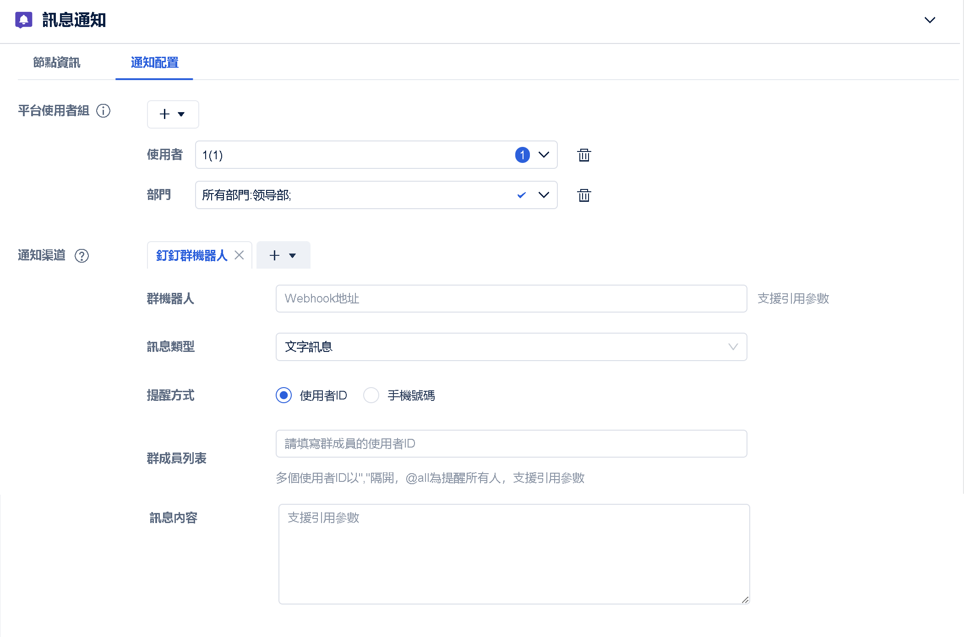Delete the 使用者 row with trash icon
Viewport: 965px width, 637px height.
(584, 155)
